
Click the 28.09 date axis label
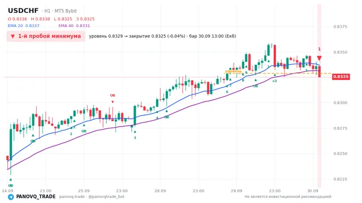click(160, 191)
